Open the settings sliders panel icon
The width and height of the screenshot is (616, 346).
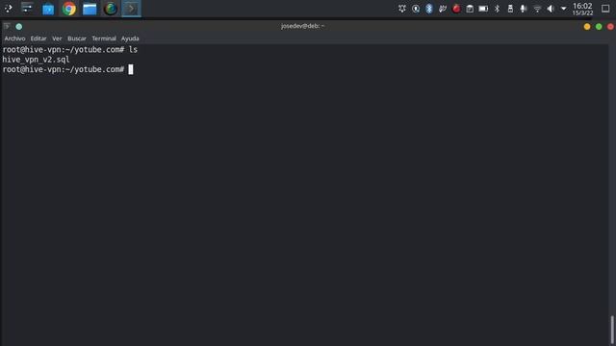coord(27,9)
